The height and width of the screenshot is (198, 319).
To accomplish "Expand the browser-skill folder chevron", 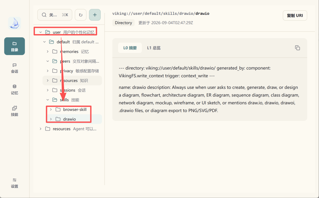I will (x=51, y=109).
